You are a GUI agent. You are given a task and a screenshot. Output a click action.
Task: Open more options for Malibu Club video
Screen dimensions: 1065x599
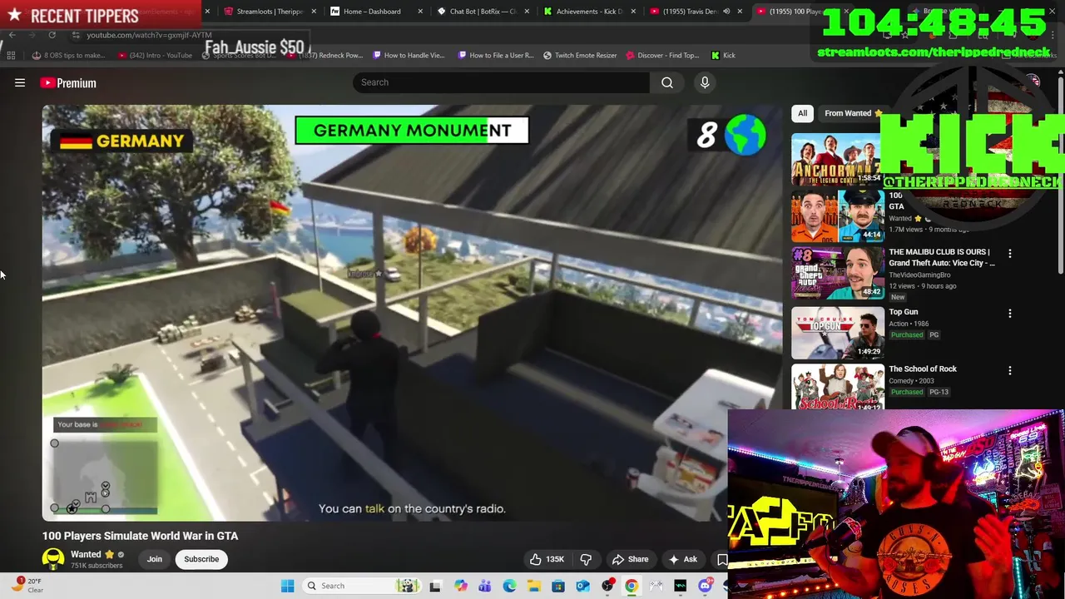point(1010,253)
